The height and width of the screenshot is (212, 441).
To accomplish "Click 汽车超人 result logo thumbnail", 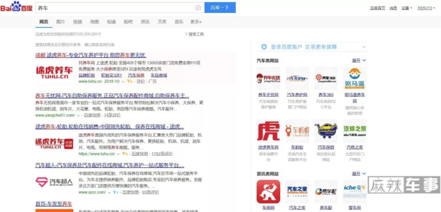I will [x=54, y=182].
